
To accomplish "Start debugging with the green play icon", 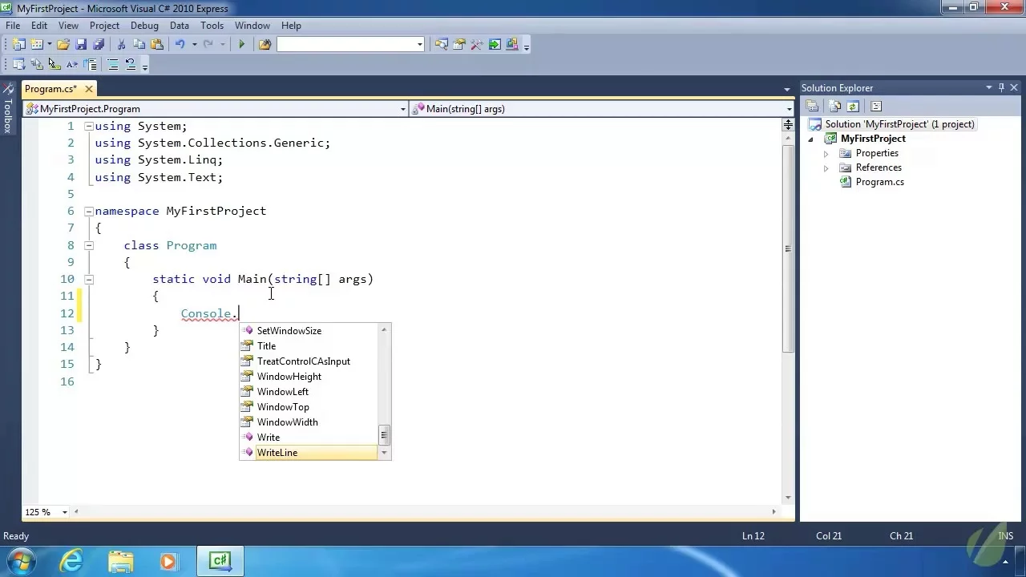I will (241, 45).
